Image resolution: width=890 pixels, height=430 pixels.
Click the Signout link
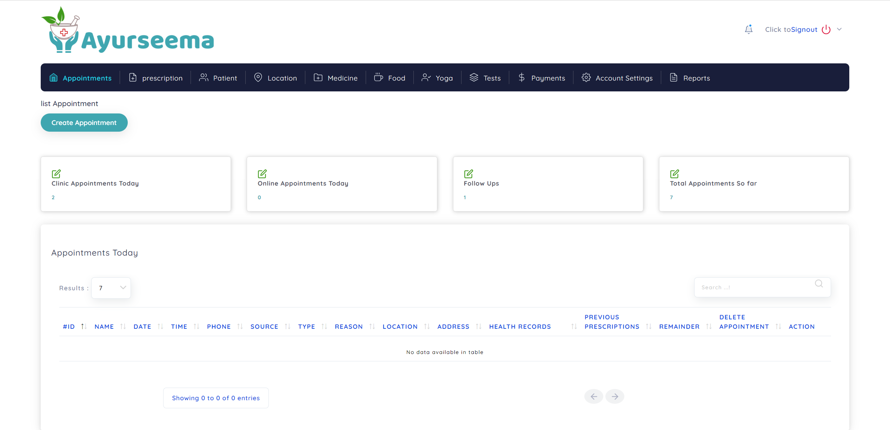coord(804,29)
